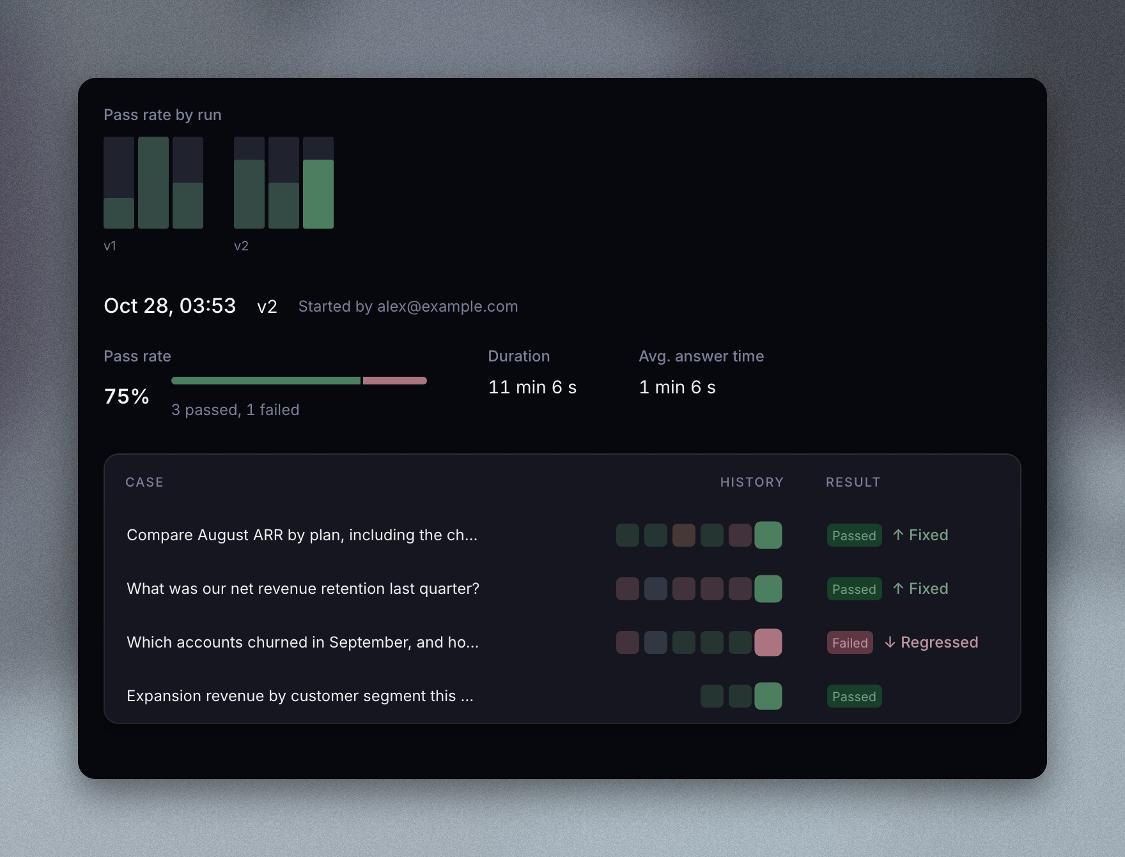Click the 11 min 6 s duration value

click(x=532, y=387)
